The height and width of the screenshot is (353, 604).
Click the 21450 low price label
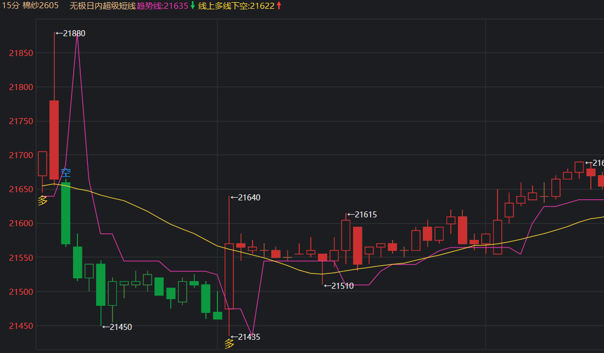[x=117, y=327]
